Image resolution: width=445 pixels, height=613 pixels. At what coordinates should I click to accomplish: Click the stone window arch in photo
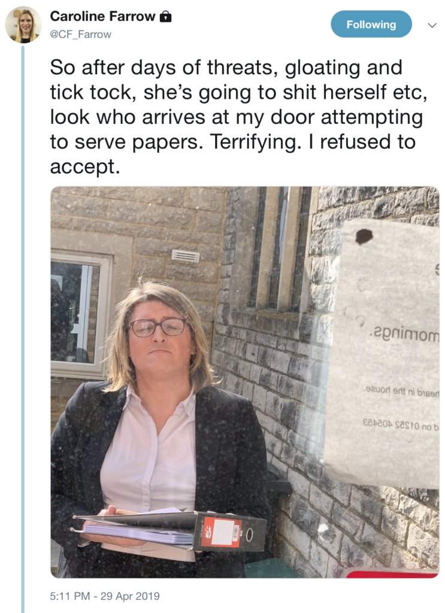[x=280, y=250]
